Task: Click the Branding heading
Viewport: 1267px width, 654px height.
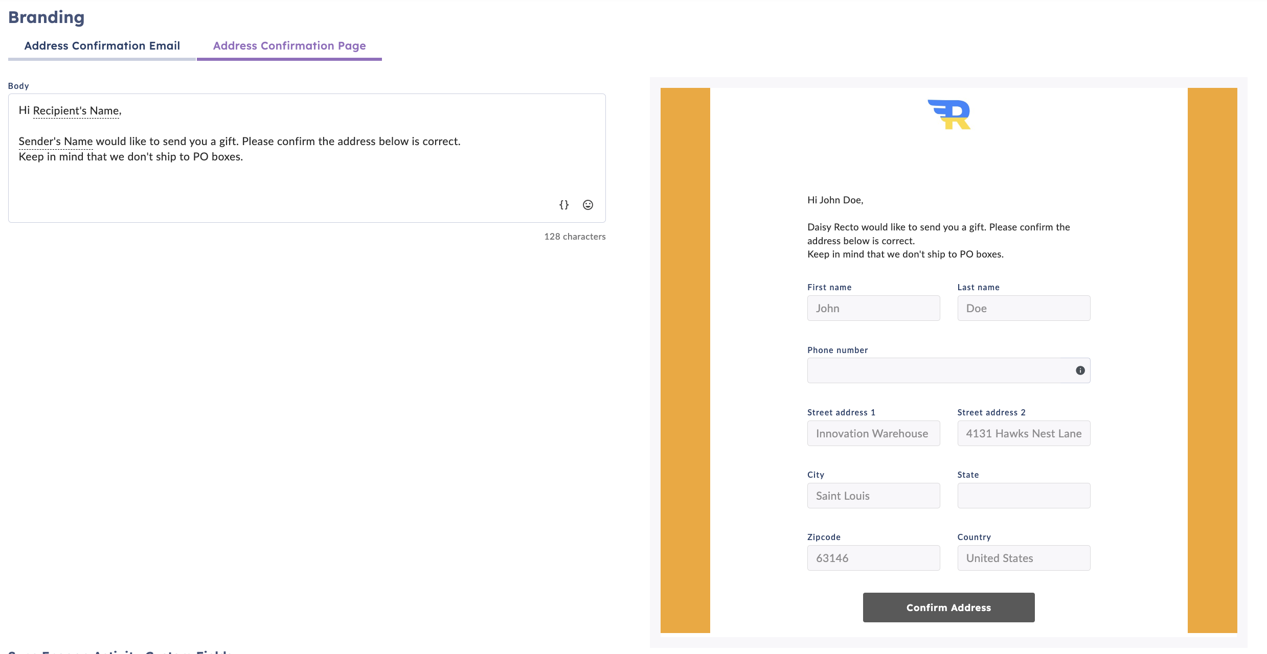Action: pos(47,17)
